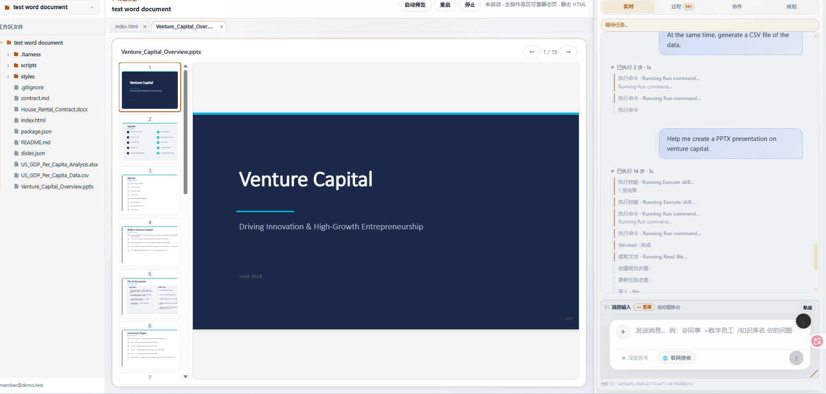
Task: Switch to the 规划 tab
Action: [x=791, y=7]
